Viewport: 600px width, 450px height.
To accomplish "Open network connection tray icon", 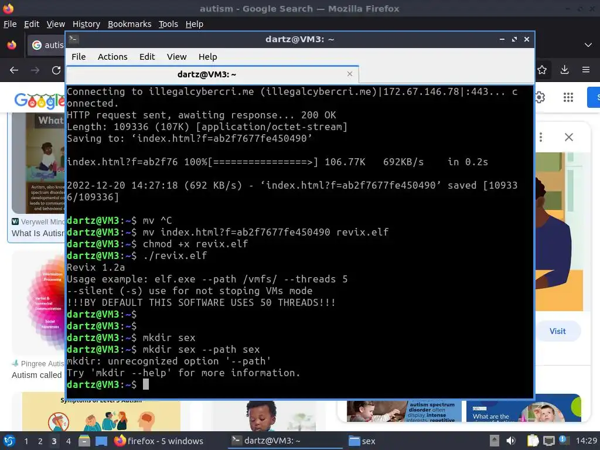I will tap(548, 441).
